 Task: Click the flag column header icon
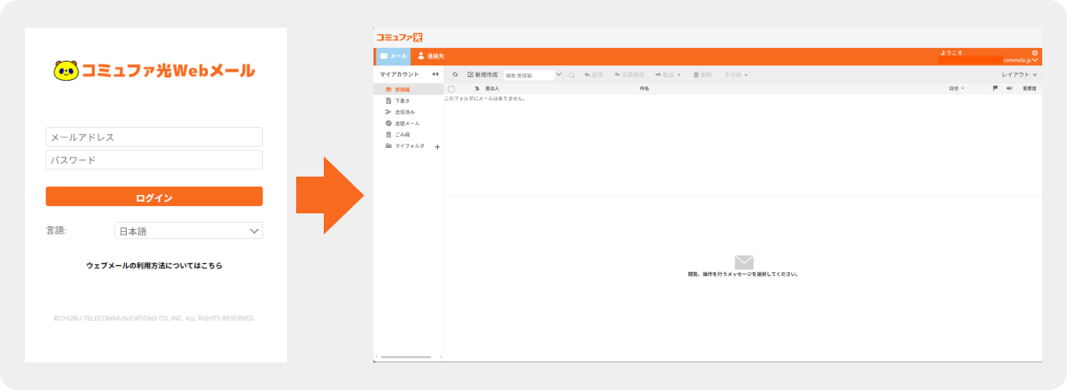coord(995,88)
